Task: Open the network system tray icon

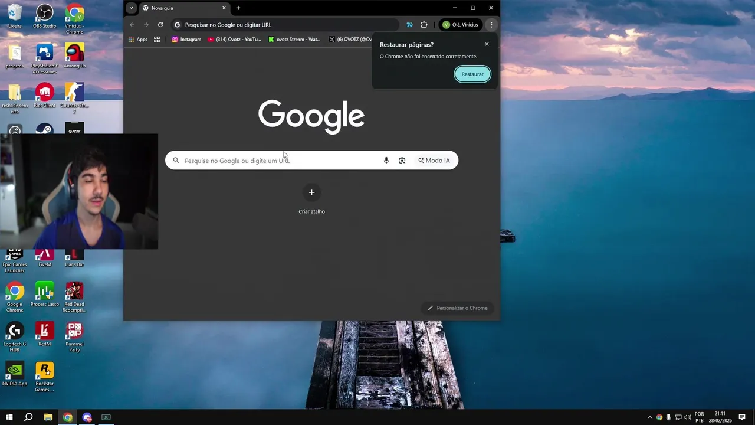Action: (678, 417)
